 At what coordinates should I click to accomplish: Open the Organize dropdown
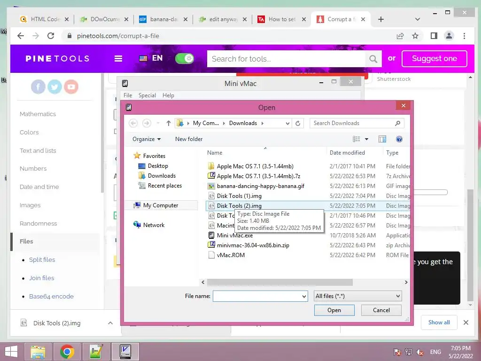click(147, 139)
